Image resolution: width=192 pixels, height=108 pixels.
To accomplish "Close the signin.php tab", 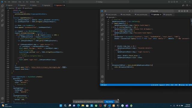I will 161,15.
